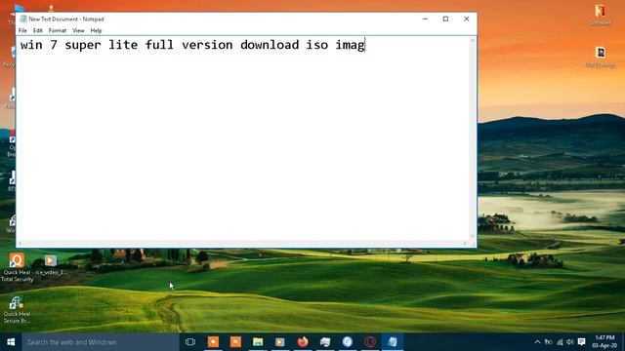Open the gray window app icon on the taskbar
Image resolution: width=625 pixels, height=351 pixels.
pos(325,342)
